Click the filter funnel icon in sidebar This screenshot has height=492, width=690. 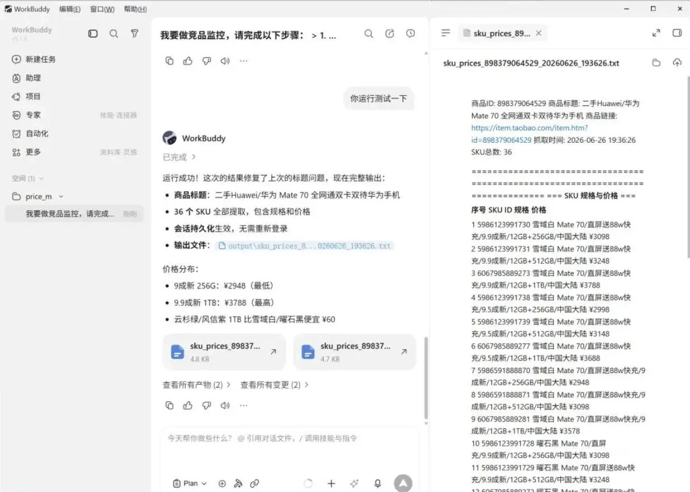[134, 34]
